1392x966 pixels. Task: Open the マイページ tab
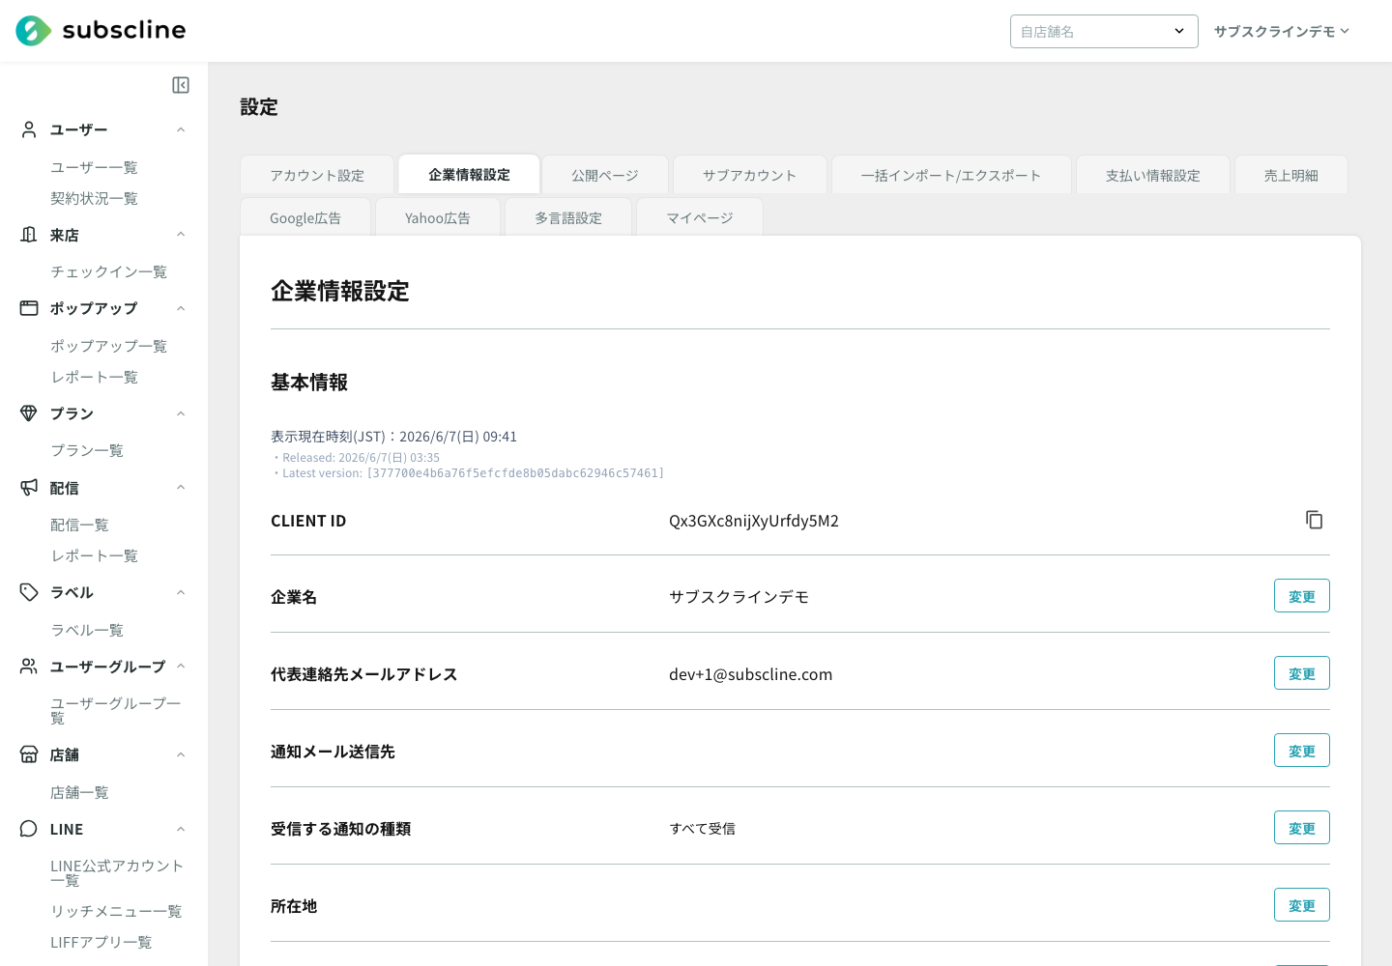tap(700, 217)
